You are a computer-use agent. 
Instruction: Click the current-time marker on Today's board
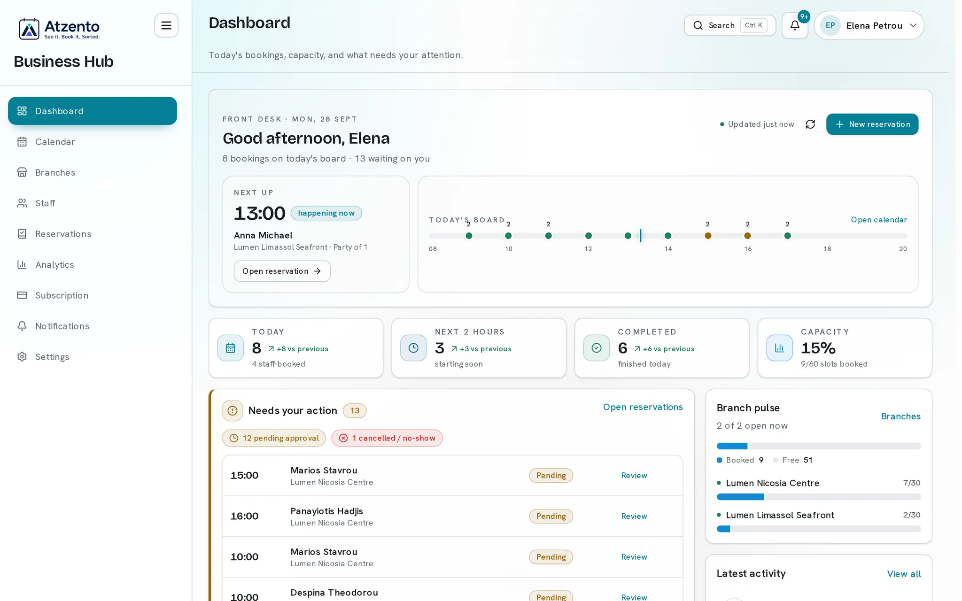pos(640,236)
